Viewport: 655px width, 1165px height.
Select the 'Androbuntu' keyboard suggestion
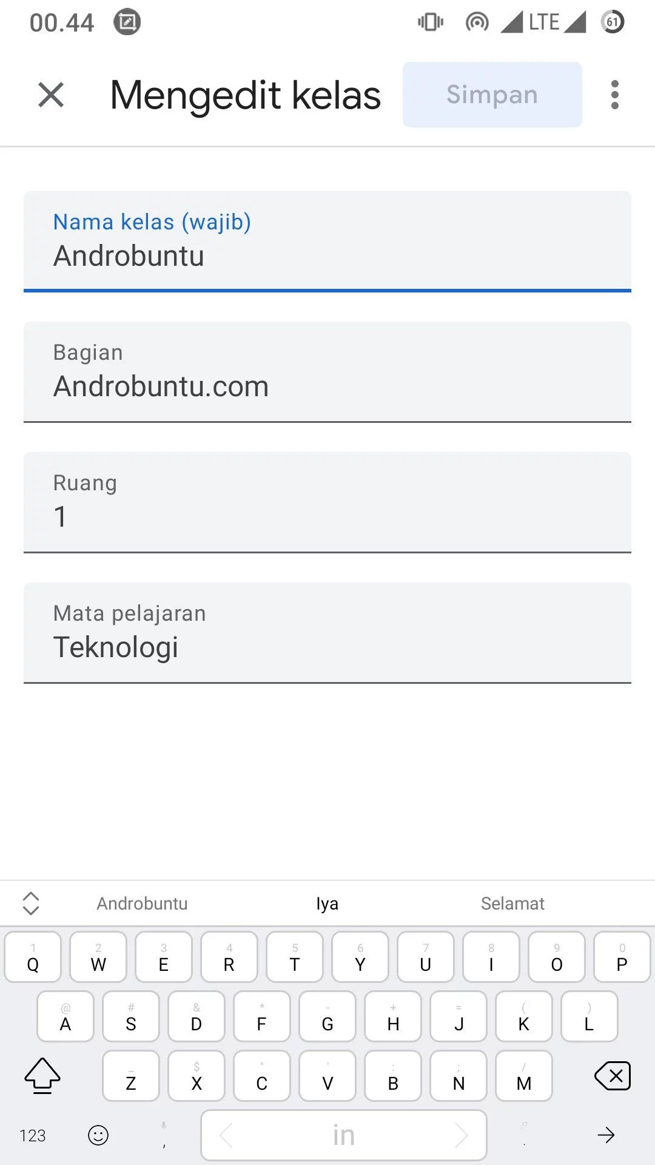(142, 903)
